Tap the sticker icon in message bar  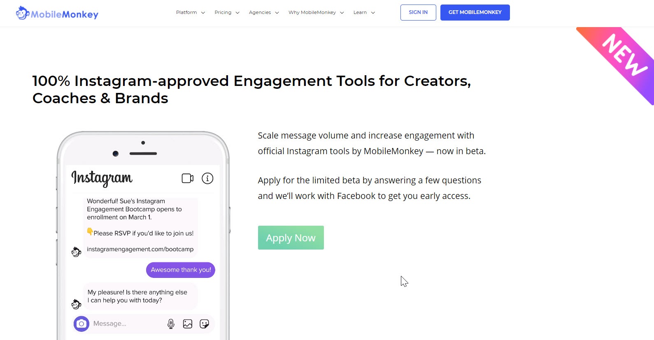(204, 324)
